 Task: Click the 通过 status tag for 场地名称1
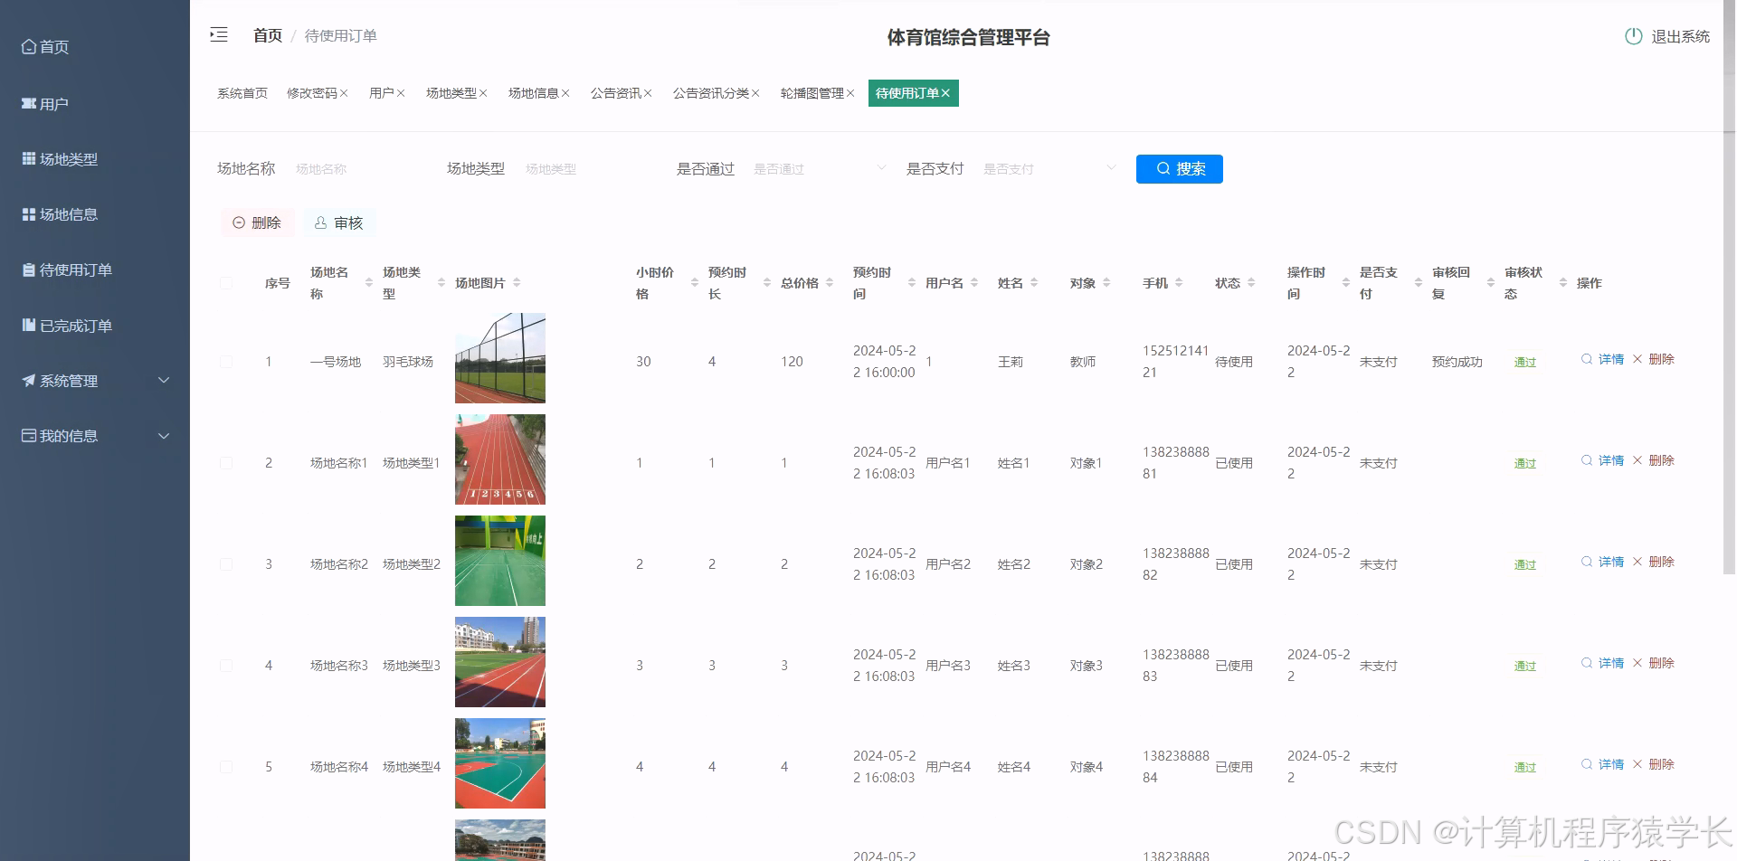(1525, 463)
